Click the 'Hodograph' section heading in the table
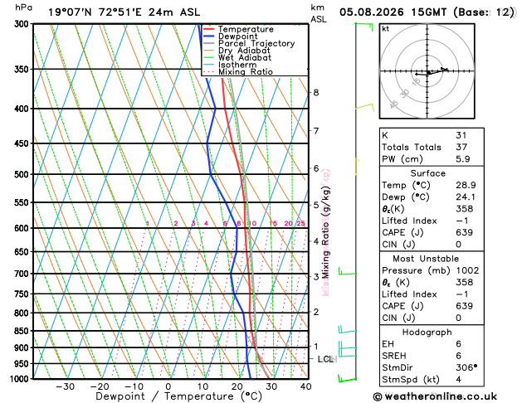This screenshot has width=522, height=403. click(x=427, y=333)
